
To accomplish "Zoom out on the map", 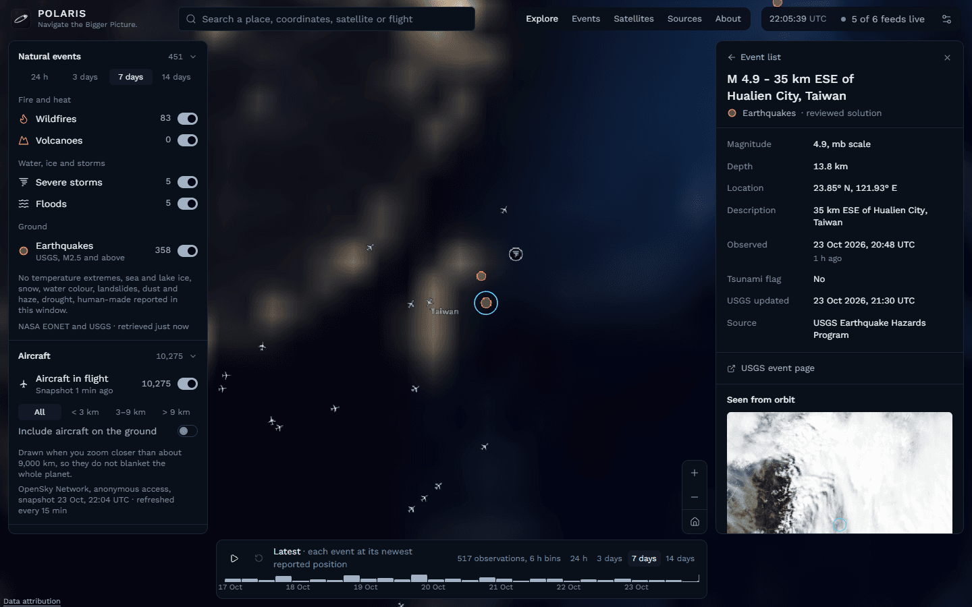I will point(695,497).
